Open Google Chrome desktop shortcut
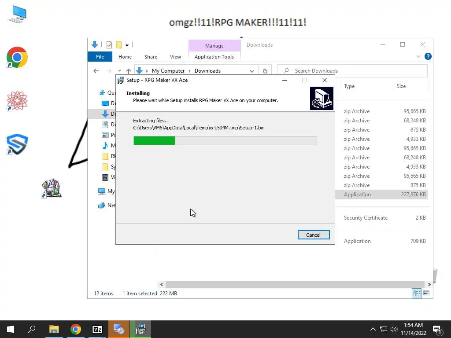 tap(17, 57)
